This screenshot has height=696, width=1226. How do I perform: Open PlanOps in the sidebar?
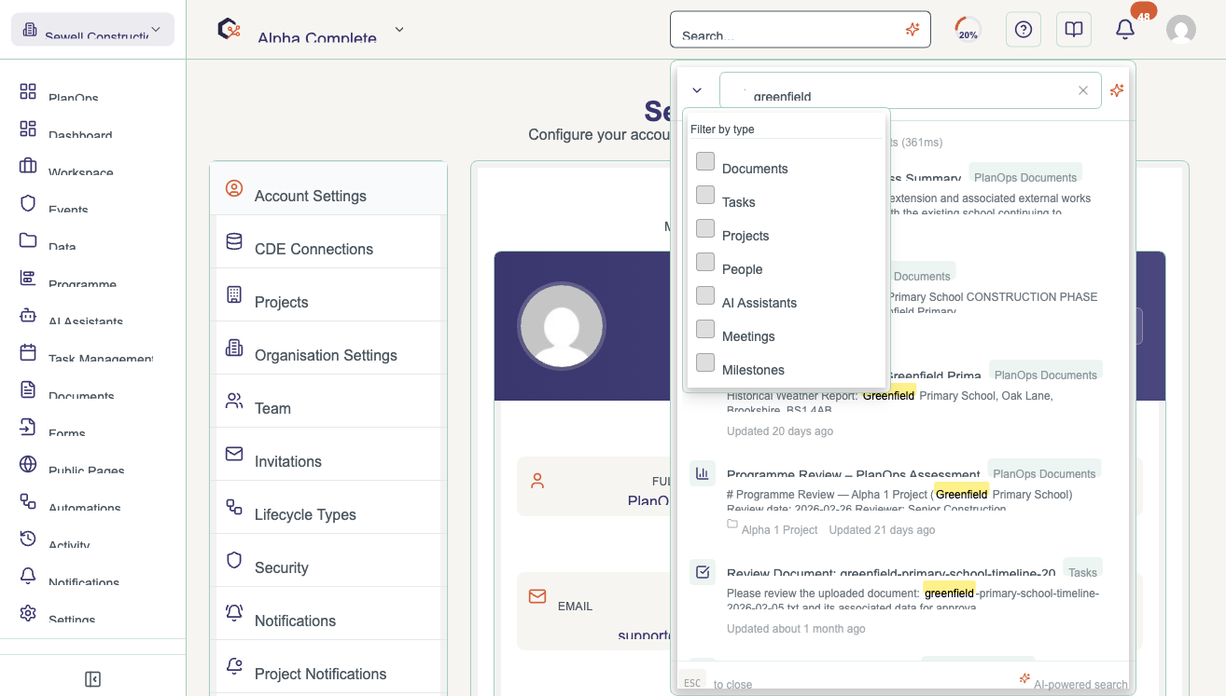(x=73, y=96)
